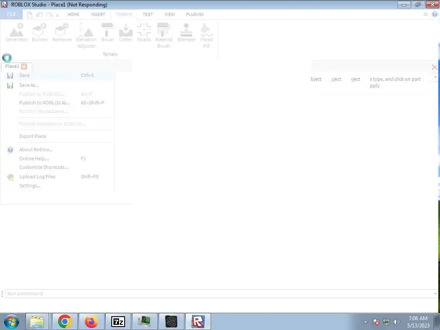Choose Save in the File menu
This screenshot has width=440, height=330.
[x=57, y=75]
